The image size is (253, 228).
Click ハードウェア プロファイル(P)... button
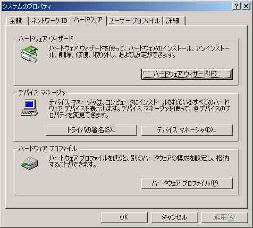pos(187,183)
